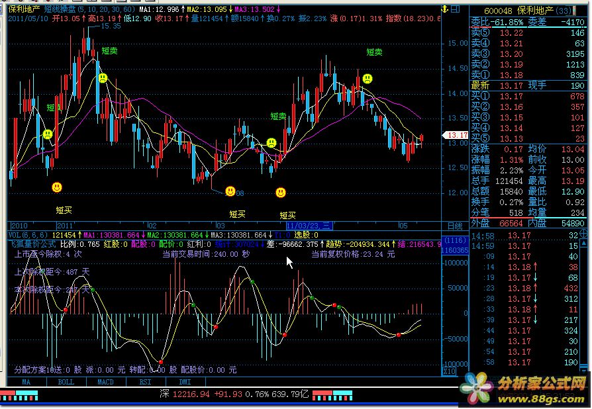This screenshot has height=409, width=592.
Task: Click the VOL(6,6,6) indicator label
Action: tap(28, 235)
